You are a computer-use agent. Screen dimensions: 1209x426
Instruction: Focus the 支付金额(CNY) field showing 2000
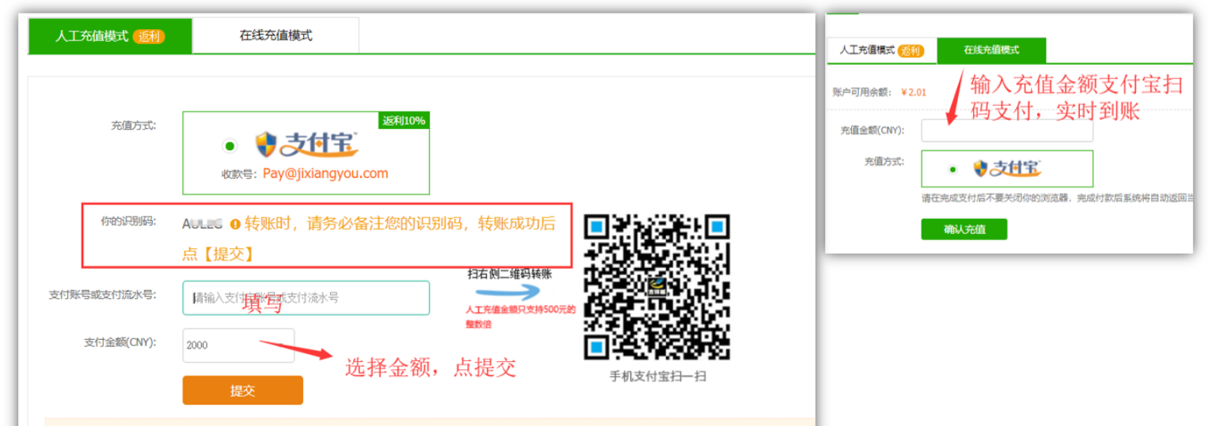point(238,345)
